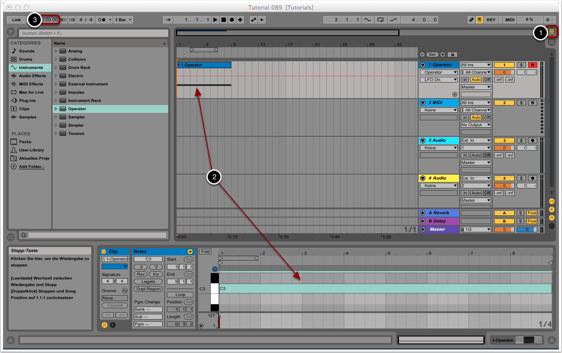Collapse the 2 MIDI track

pos(423,103)
